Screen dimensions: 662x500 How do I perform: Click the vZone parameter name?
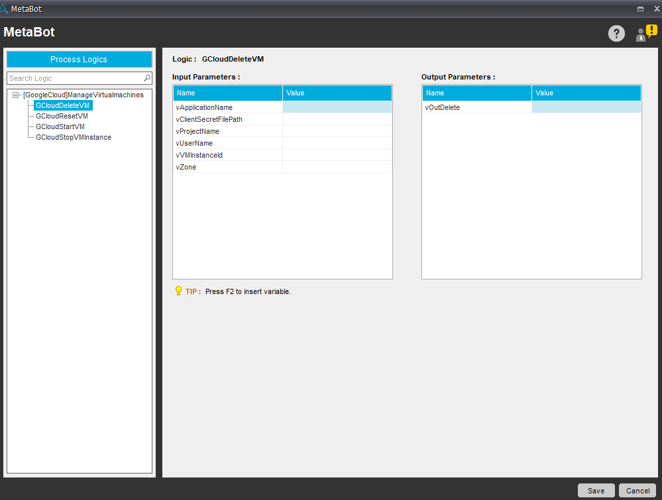point(186,167)
